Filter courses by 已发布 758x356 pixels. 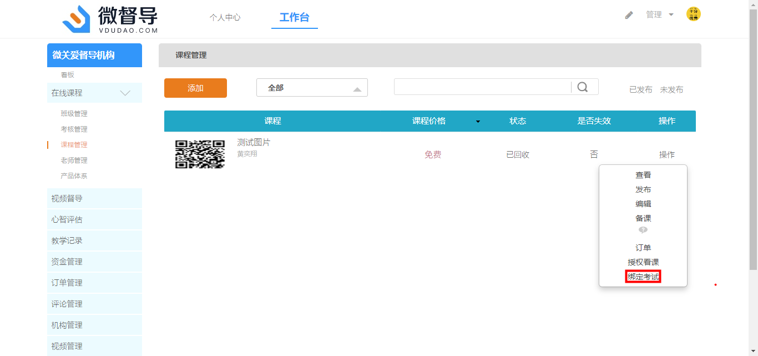click(x=640, y=89)
